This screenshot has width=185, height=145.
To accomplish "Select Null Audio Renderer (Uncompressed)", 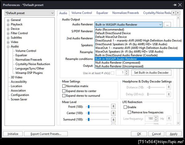I will 139,66.
